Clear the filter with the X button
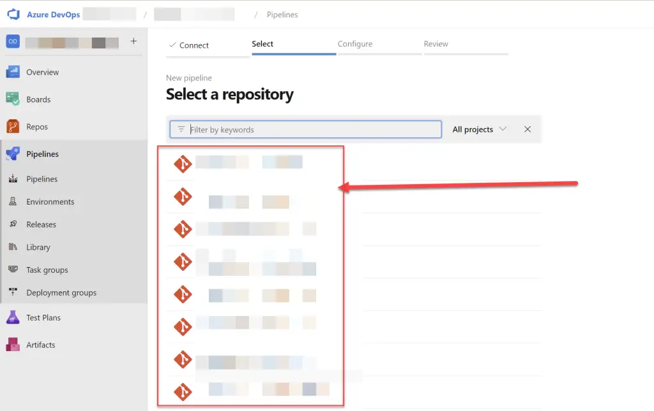Image resolution: width=654 pixels, height=411 pixels. (528, 129)
